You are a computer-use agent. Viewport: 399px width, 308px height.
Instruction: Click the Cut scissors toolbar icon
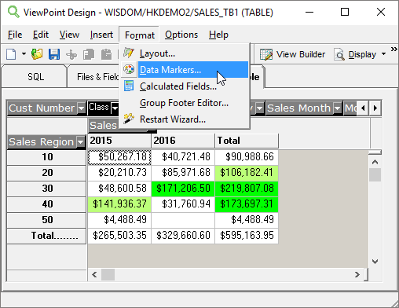coord(71,54)
